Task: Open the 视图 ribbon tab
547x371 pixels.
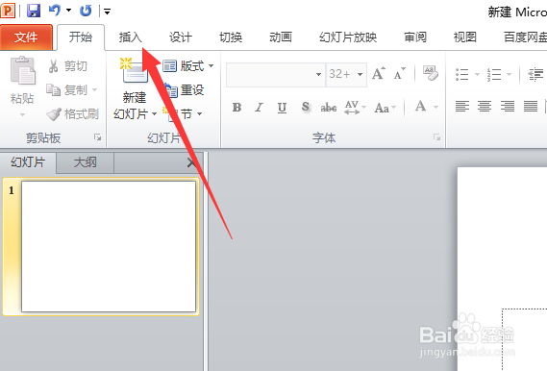Action: point(464,37)
